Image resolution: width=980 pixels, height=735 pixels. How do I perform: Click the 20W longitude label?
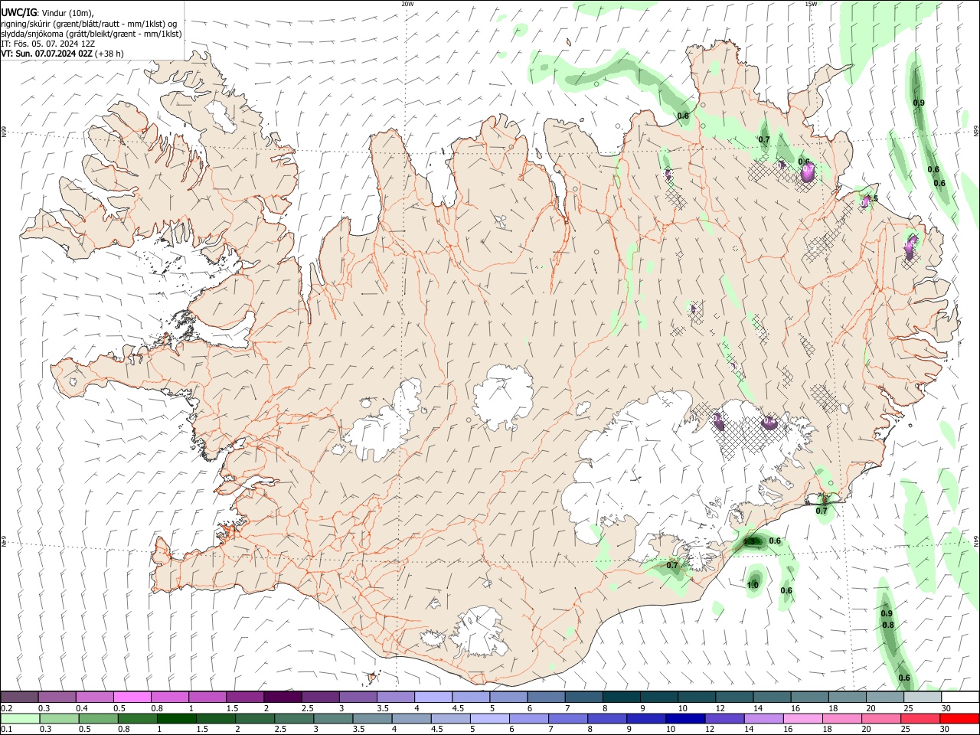pyautogui.click(x=408, y=4)
